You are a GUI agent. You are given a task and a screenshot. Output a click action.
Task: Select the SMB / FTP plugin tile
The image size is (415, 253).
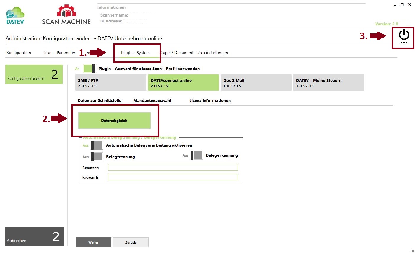pos(111,82)
